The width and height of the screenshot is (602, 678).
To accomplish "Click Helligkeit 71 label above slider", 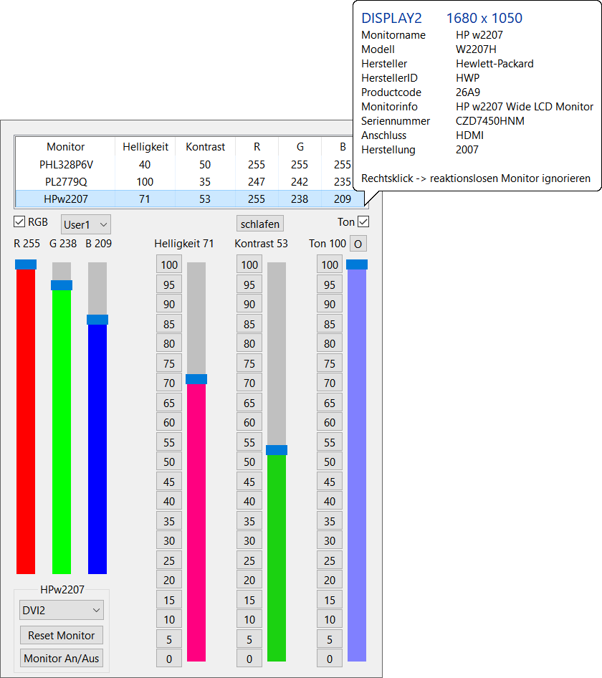I will pos(184,244).
